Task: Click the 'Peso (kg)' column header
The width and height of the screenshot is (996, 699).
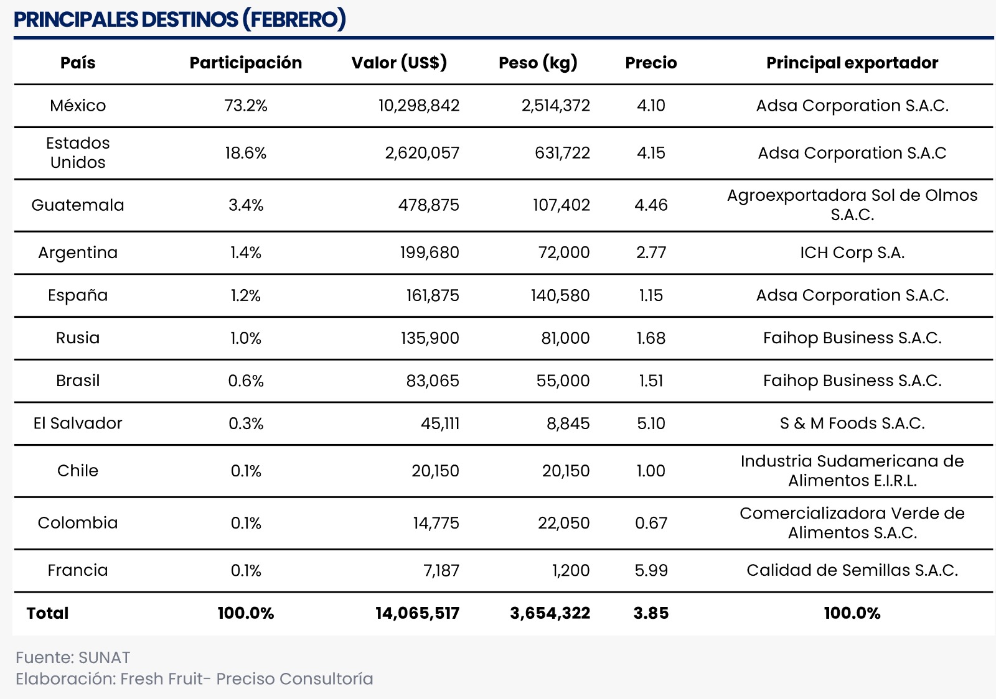Action: 538,63
